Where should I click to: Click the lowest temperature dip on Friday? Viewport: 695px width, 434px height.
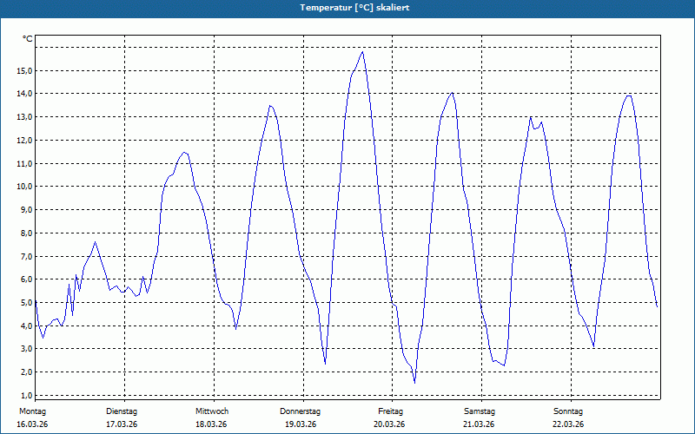pyautogui.click(x=414, y=382)
